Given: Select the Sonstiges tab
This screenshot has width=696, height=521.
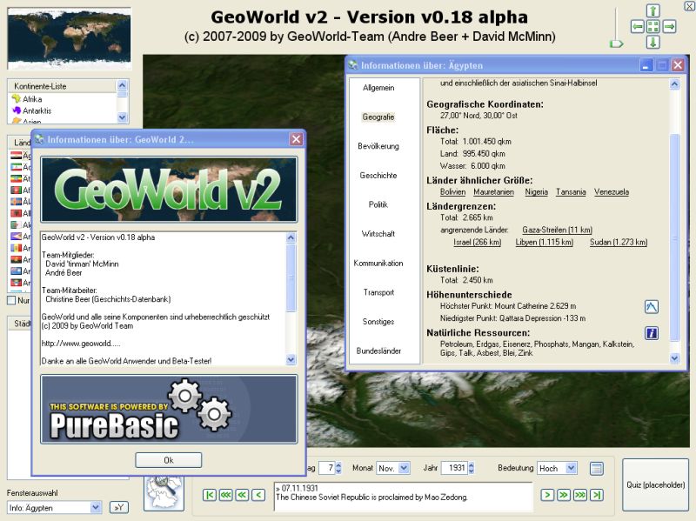Looking at the screenshot, I should pyautogui.click(x=378, y=322).
